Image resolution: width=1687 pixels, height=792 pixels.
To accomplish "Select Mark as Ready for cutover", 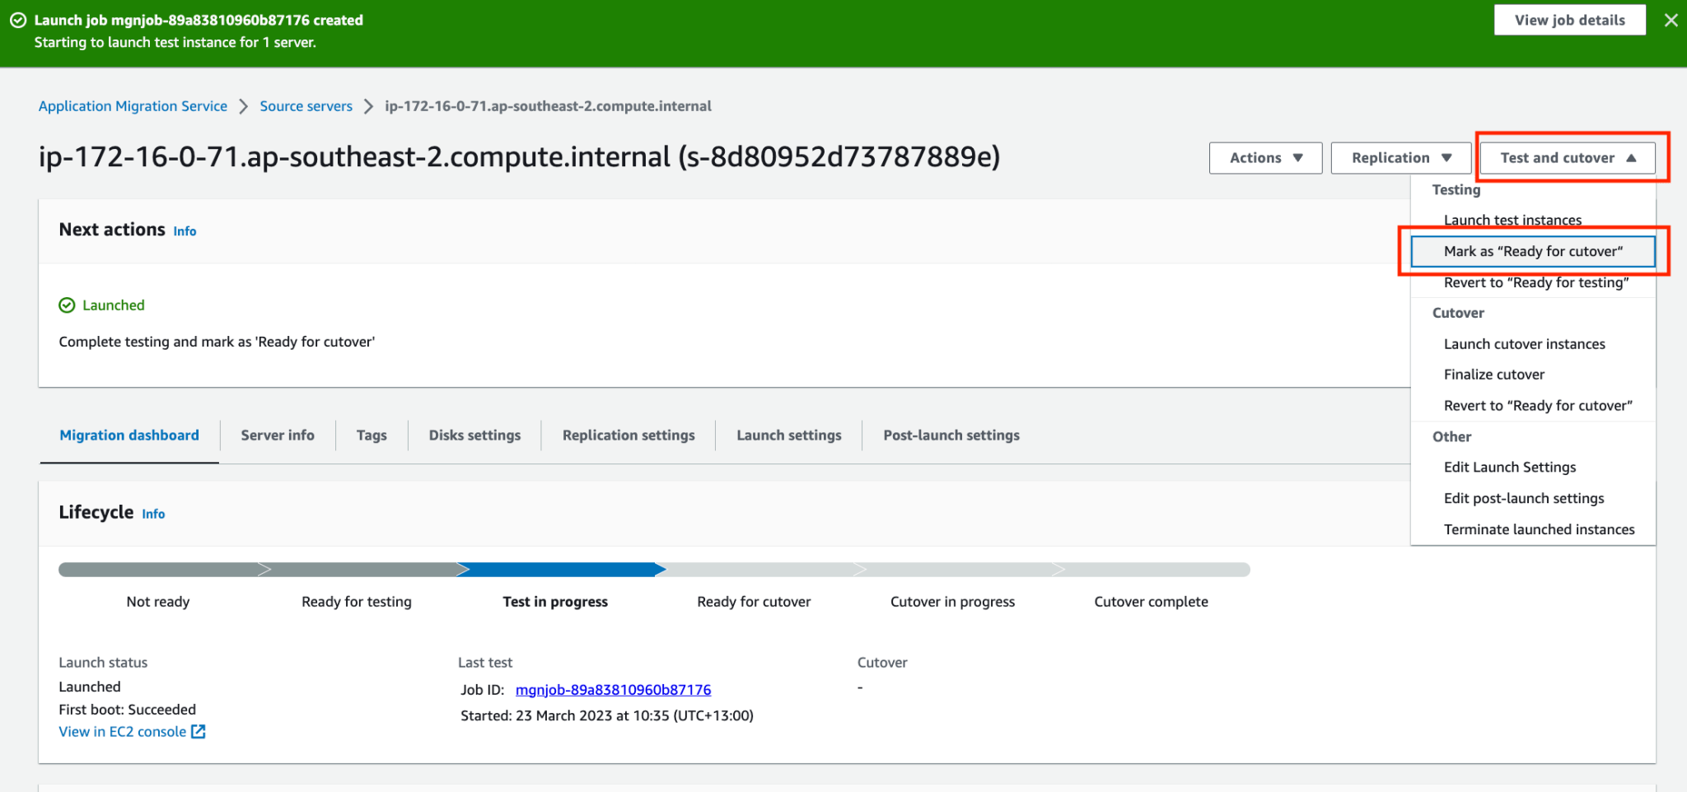I will point(1533,251).
